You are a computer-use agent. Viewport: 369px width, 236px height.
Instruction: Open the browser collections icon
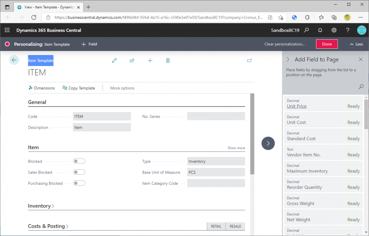click(334, 17)
